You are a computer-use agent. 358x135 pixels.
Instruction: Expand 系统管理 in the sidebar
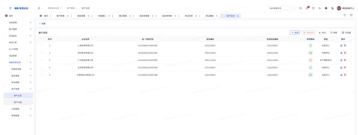point(19,22)
